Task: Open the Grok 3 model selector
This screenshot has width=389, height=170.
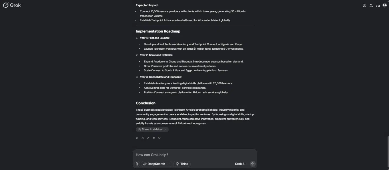Action: (x=241, y=164)
